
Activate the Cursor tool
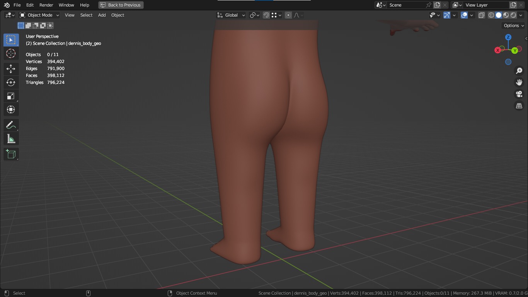pyautogui.click(x=11, y=53)
